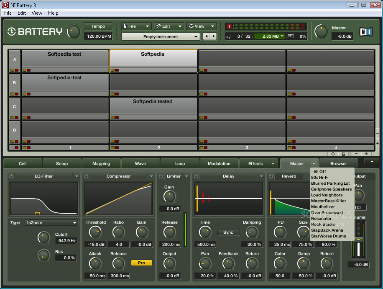The image size is (383, 289).
Task: Open the Edit dropdown with tools icon
Action: 169,26
